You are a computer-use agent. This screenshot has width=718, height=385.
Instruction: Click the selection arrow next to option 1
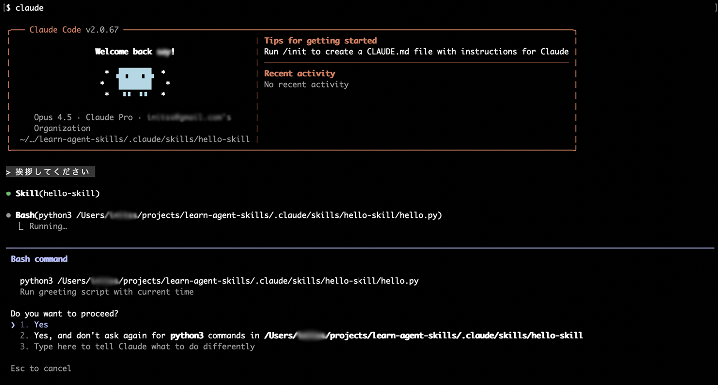point(13,324)
